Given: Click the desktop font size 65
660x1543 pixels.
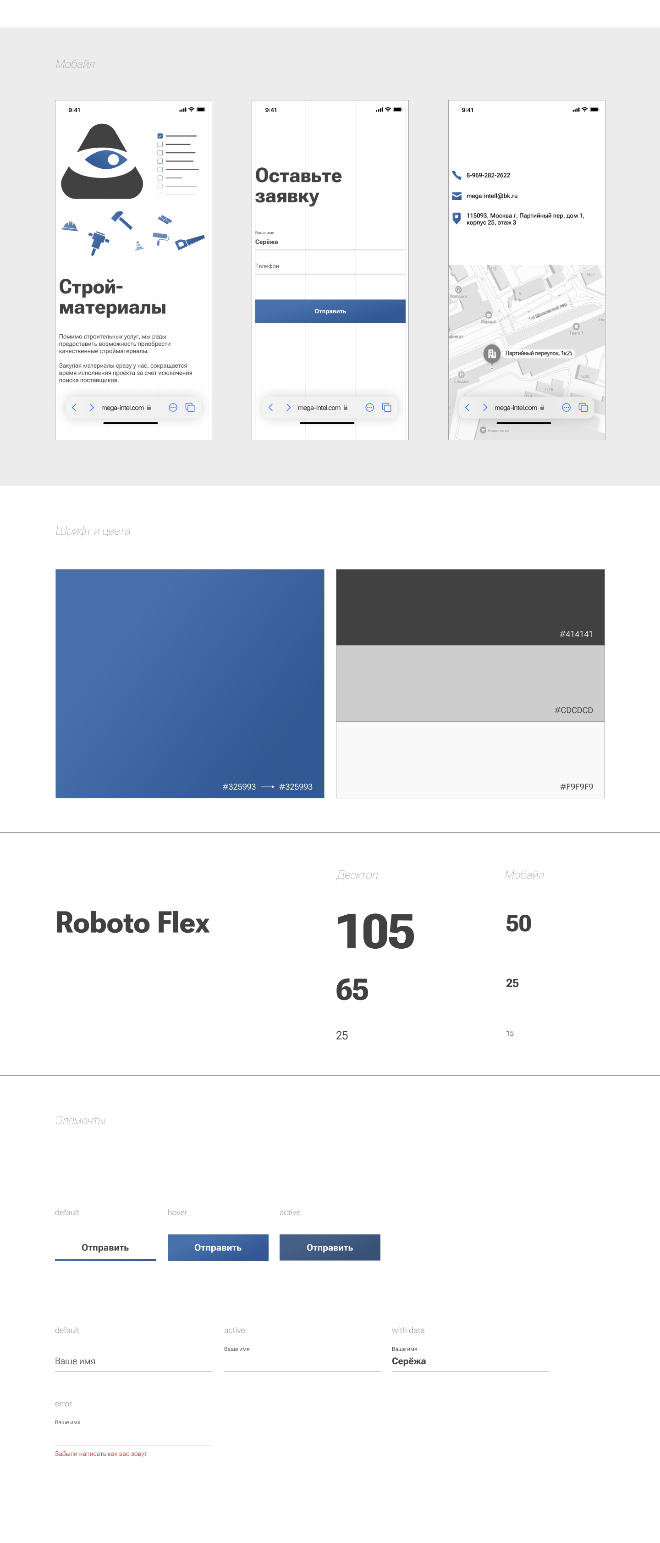Looking at the screenshot, I should coord(352,989).
